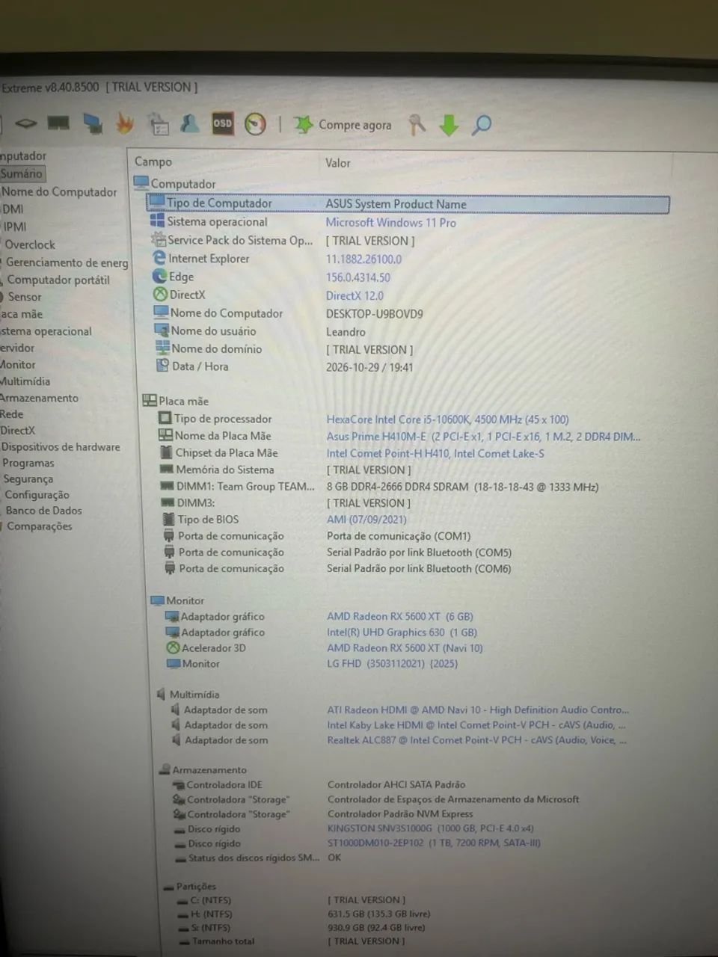The image size is (718, 957).
Task: Select Comparações in the sidebar tree
Action: coord(40,526)
